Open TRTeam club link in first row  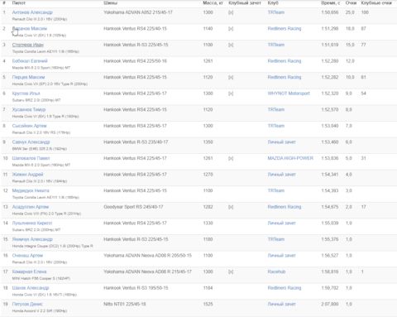[x=276, y=12]
